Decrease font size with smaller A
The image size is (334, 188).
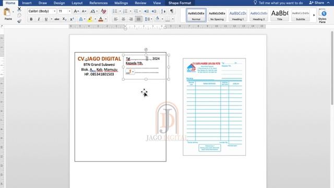tap(84, 11)
